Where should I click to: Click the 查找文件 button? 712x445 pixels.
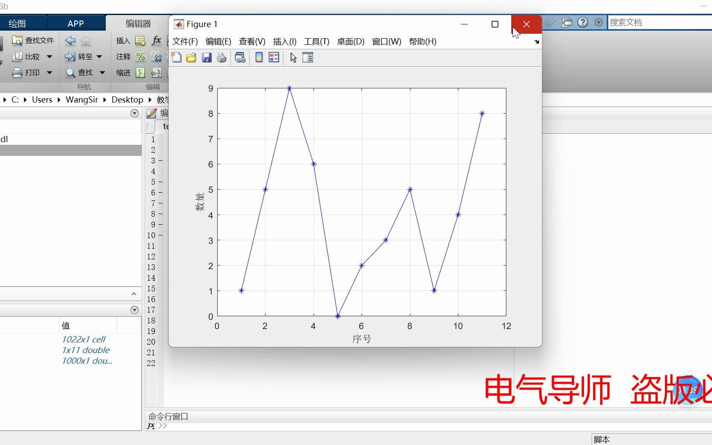33,40
